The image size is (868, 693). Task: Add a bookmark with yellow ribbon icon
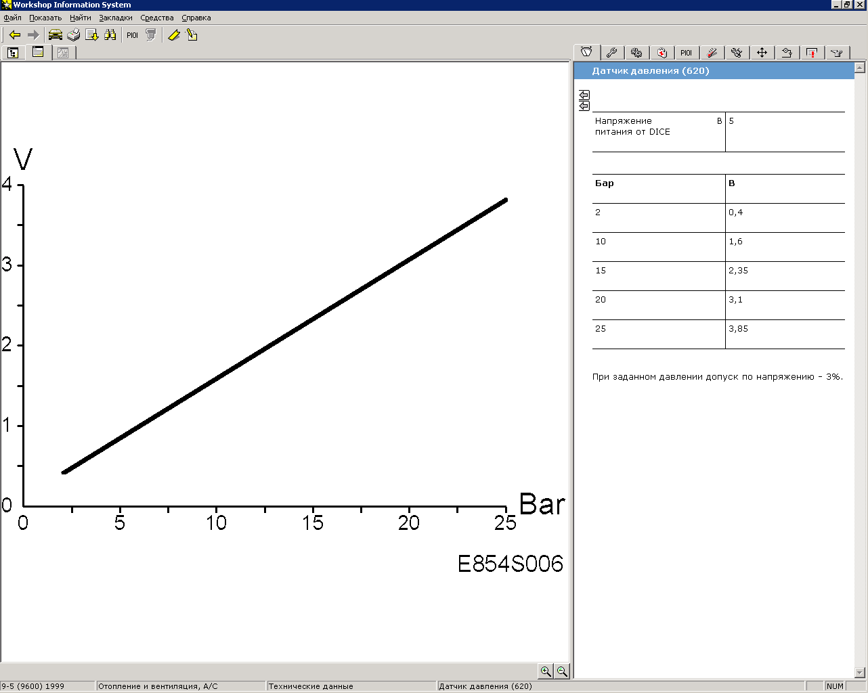pos(174,35)
